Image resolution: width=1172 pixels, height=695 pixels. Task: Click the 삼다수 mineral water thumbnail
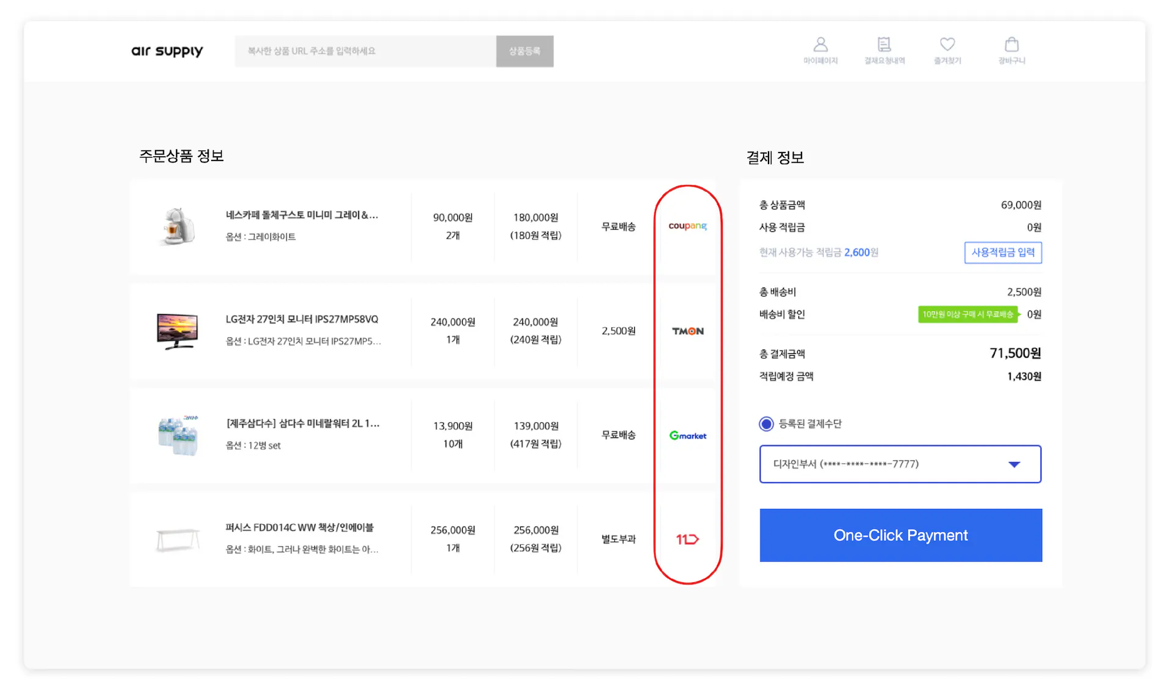tap(178, 434)
